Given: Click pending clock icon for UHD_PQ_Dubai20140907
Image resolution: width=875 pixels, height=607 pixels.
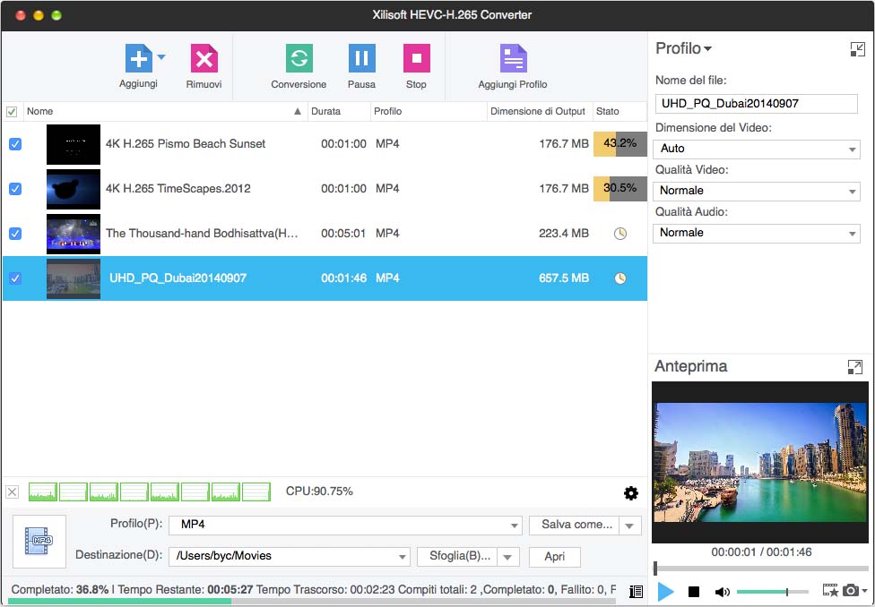Looking at the screenshot, I should pyautogui.click(x=620, y=278).
